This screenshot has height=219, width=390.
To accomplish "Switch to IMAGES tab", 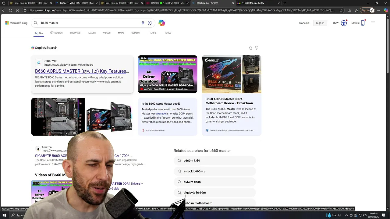I will pyautogui.click(x=92, y=33).
